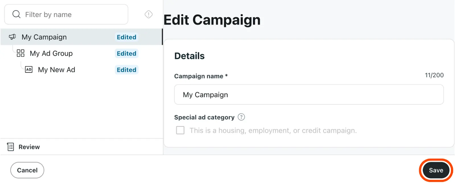The image size is (455, 183).
Task: Select the My Campaign tree item
Action: tap(44, 37)
